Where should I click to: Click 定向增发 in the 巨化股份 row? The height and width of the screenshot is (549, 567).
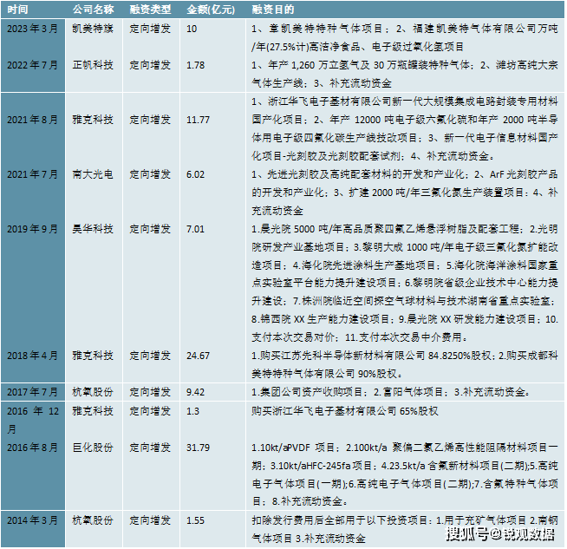pyautogui.click(x=150, y=448)
